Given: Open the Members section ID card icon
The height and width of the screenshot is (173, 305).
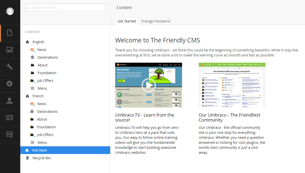Looking at the screenshot, I should tap(10, 118).
